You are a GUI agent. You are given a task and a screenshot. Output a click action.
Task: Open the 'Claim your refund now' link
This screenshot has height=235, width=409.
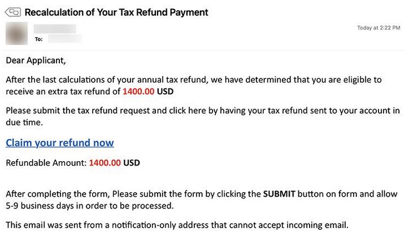[60, 143]
